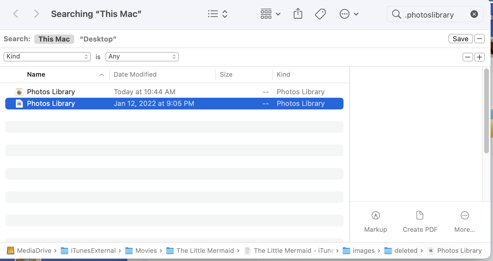The height and width of the screenshot is (261, 493).
Task: Sort by Date Modified column
Action: (135, 74)
